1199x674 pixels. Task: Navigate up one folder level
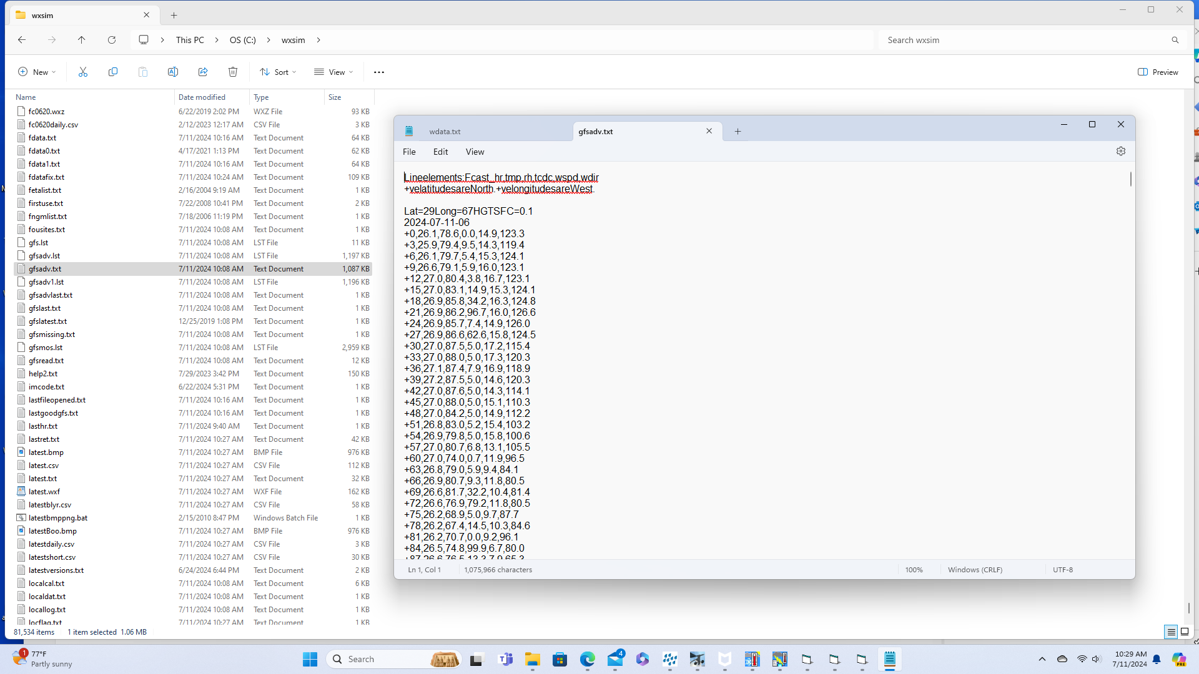click(x=82, y=40)
